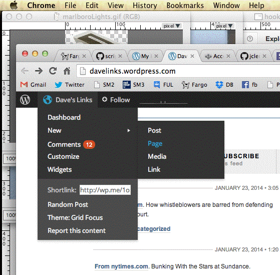Click the Shortlink wp.me field
This screenshot has width=280, height=275.
pyautogui.click(x=105, y=190)
